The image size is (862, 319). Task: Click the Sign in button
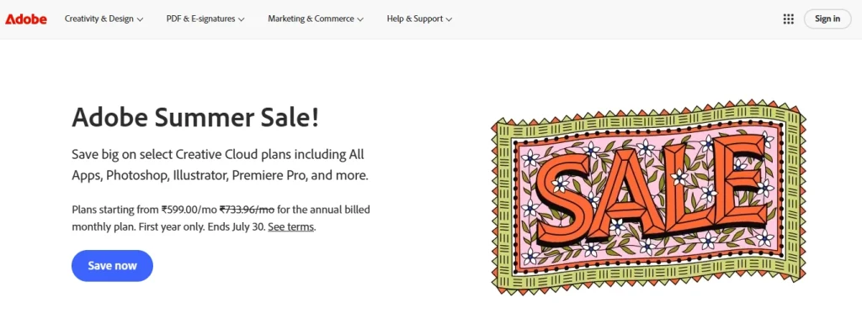click(827, 19)
